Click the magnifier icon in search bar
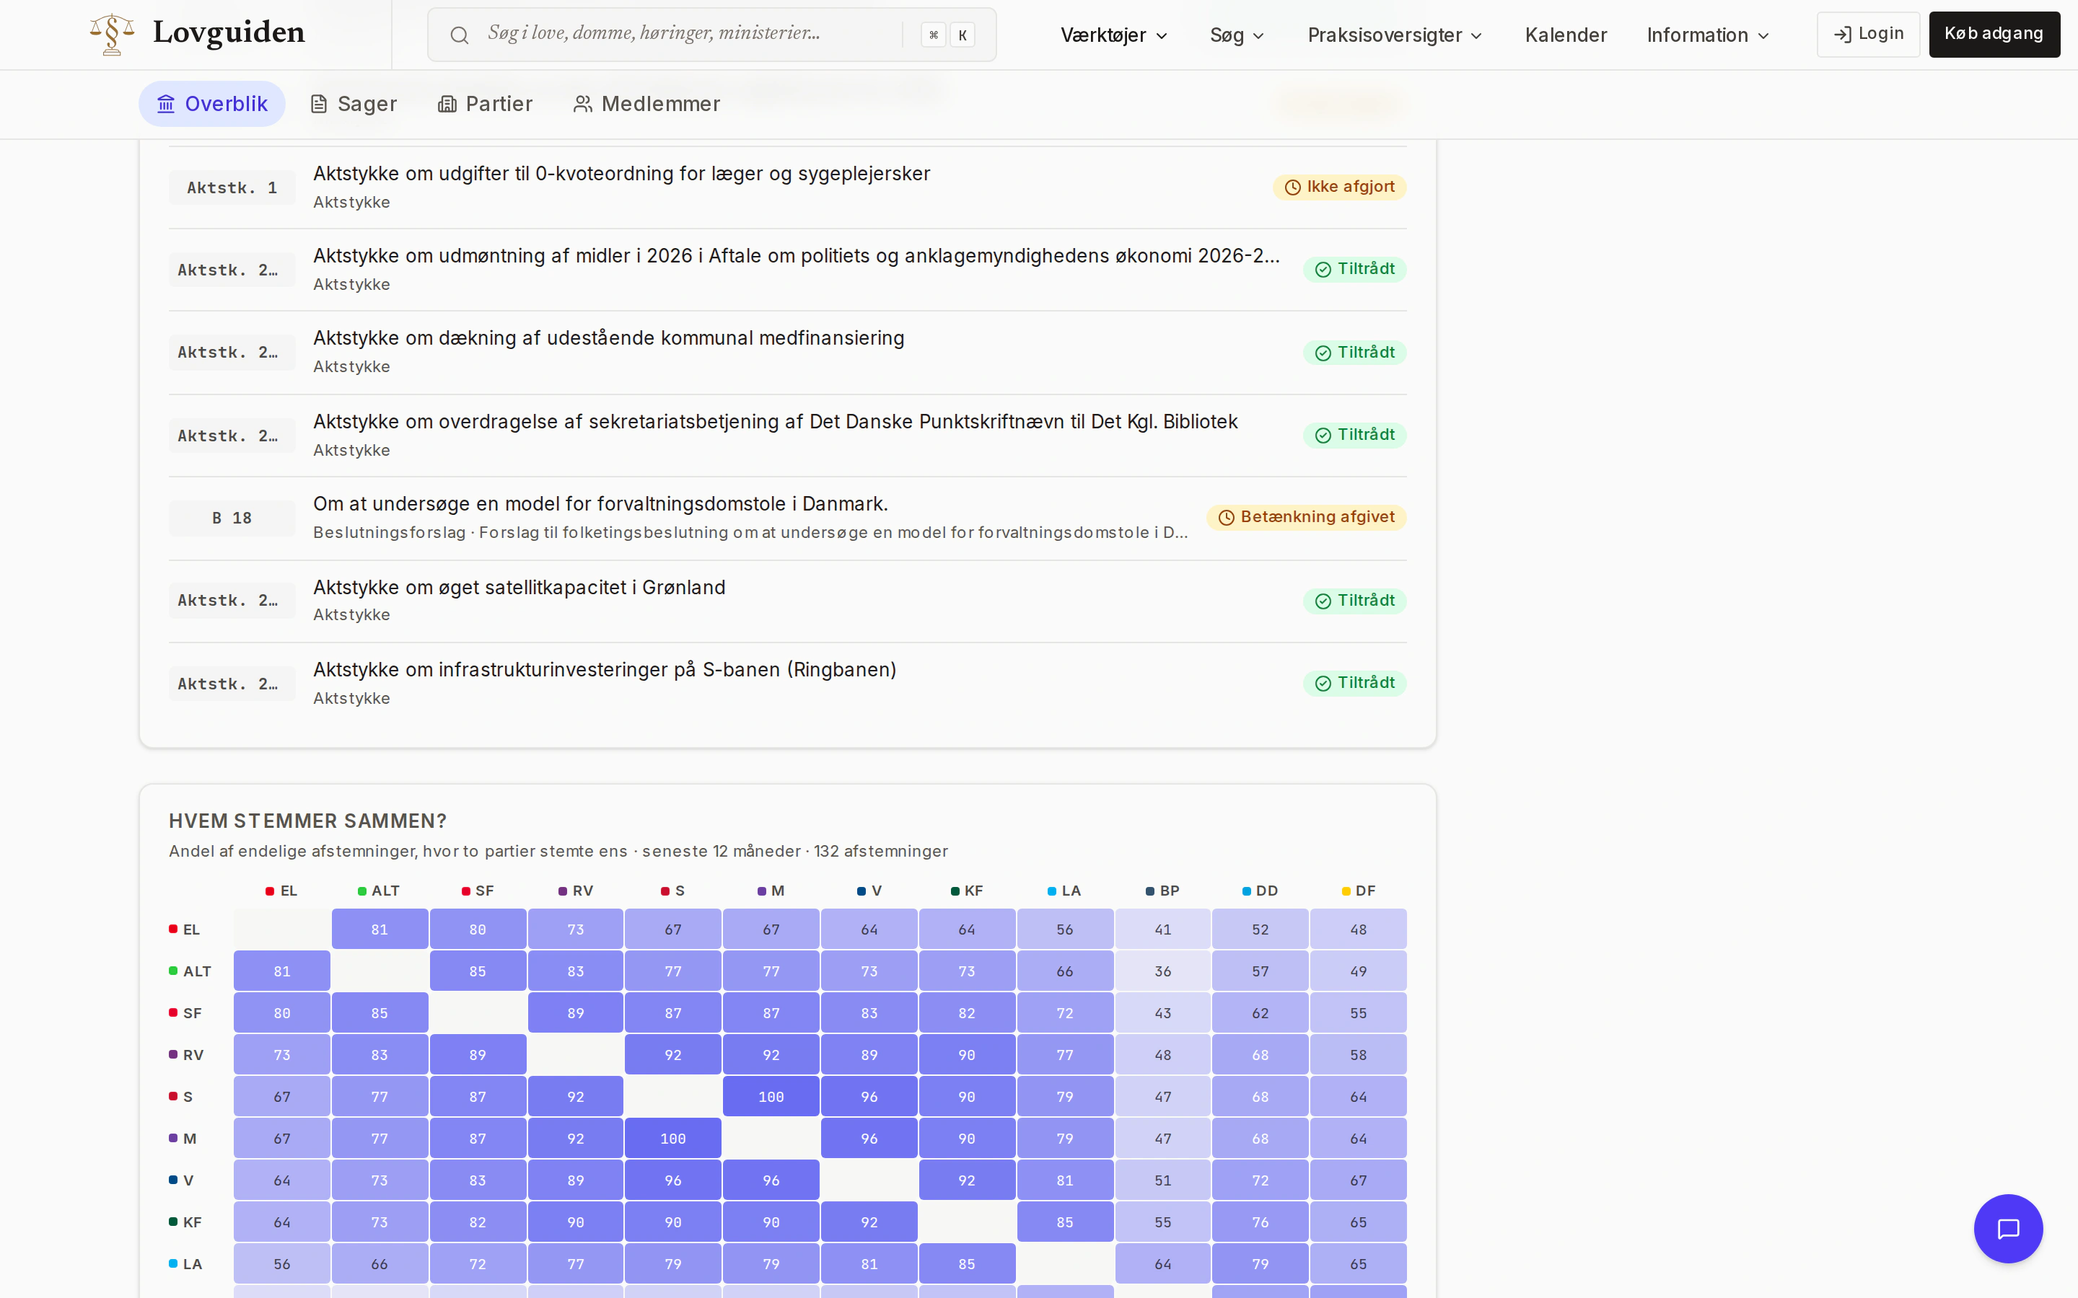The height and width of the screenshot is (1298, 2078). (x=460, y=35)
